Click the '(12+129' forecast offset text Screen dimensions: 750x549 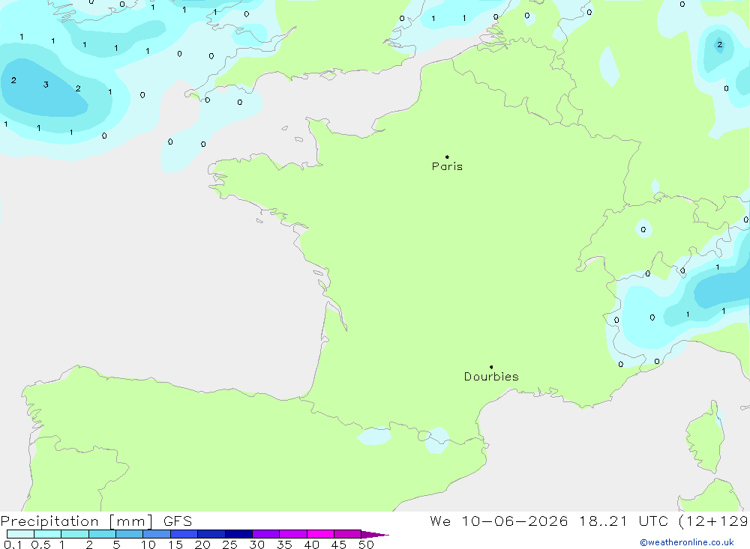714,521
